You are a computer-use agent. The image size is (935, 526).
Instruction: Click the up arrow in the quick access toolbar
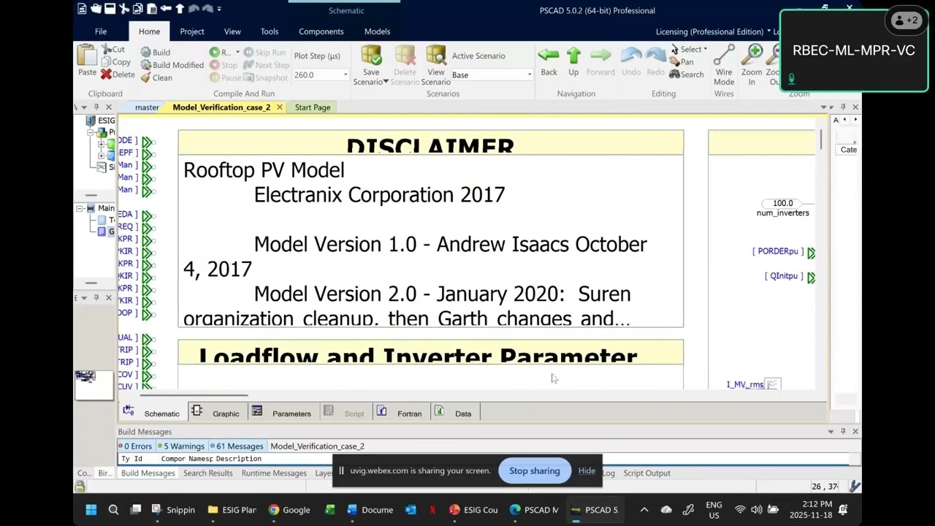click(180, 9)
